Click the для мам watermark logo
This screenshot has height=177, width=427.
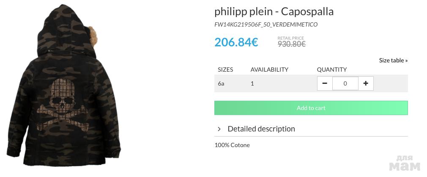(x=405, y=164)
